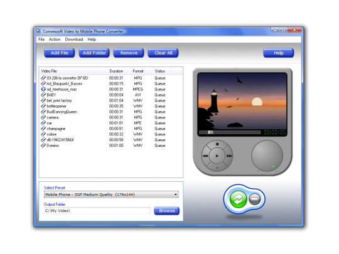Click the AVI format cell of BABY
This screenshot has height=254, width=339.
pyautogui.click(x=138, y=95)
